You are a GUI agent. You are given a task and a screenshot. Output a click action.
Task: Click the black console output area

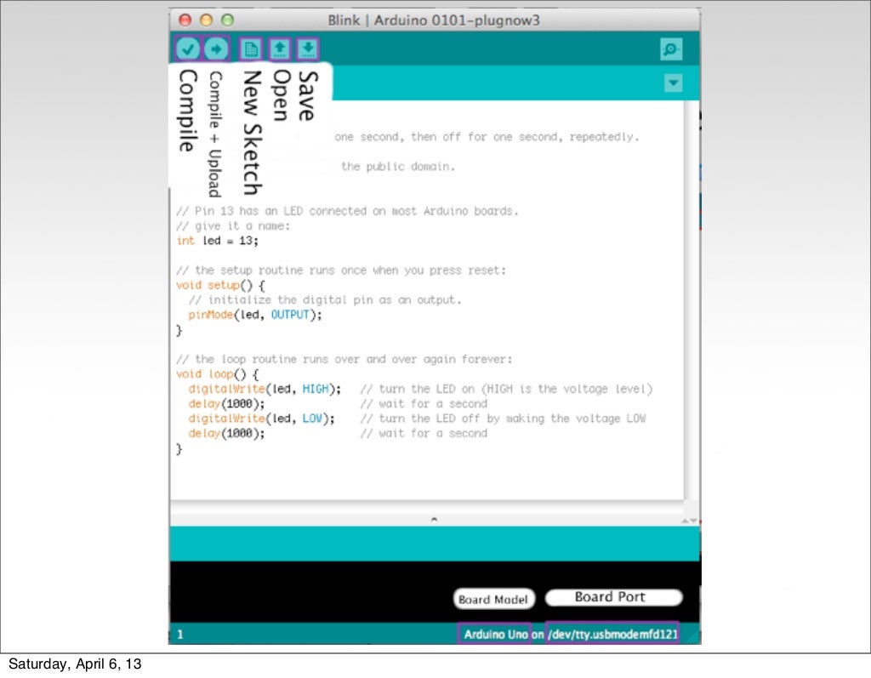(435, 591)
